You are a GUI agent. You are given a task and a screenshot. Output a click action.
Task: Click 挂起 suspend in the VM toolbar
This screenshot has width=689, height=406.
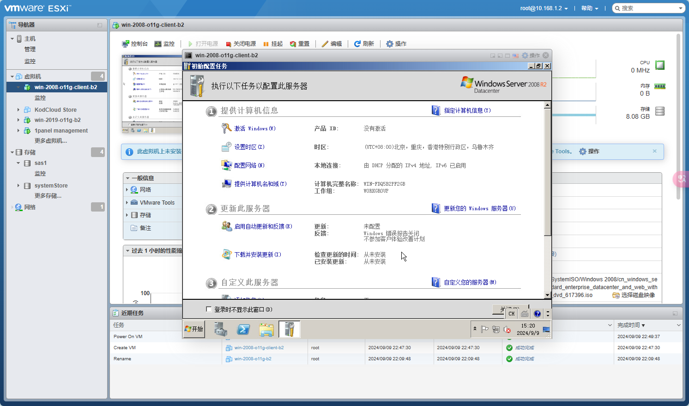pyautogui.click(x=273, y=44)
